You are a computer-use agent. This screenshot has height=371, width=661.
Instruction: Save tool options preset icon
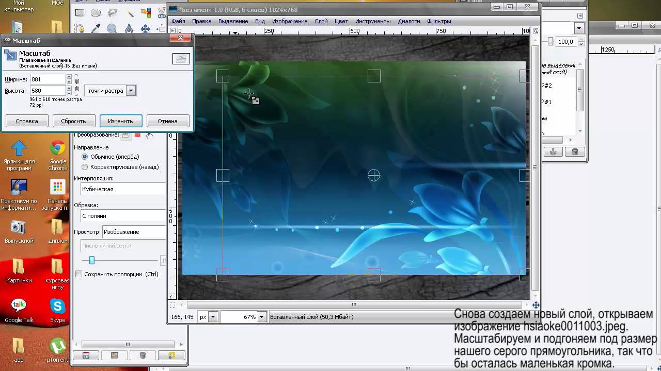point(86,355)
